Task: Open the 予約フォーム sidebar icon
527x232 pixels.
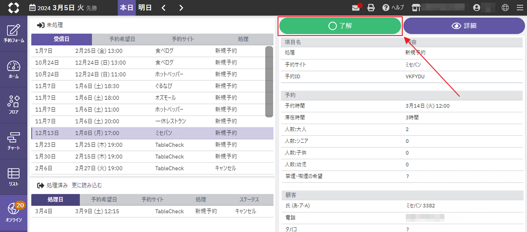Action: 14,34
